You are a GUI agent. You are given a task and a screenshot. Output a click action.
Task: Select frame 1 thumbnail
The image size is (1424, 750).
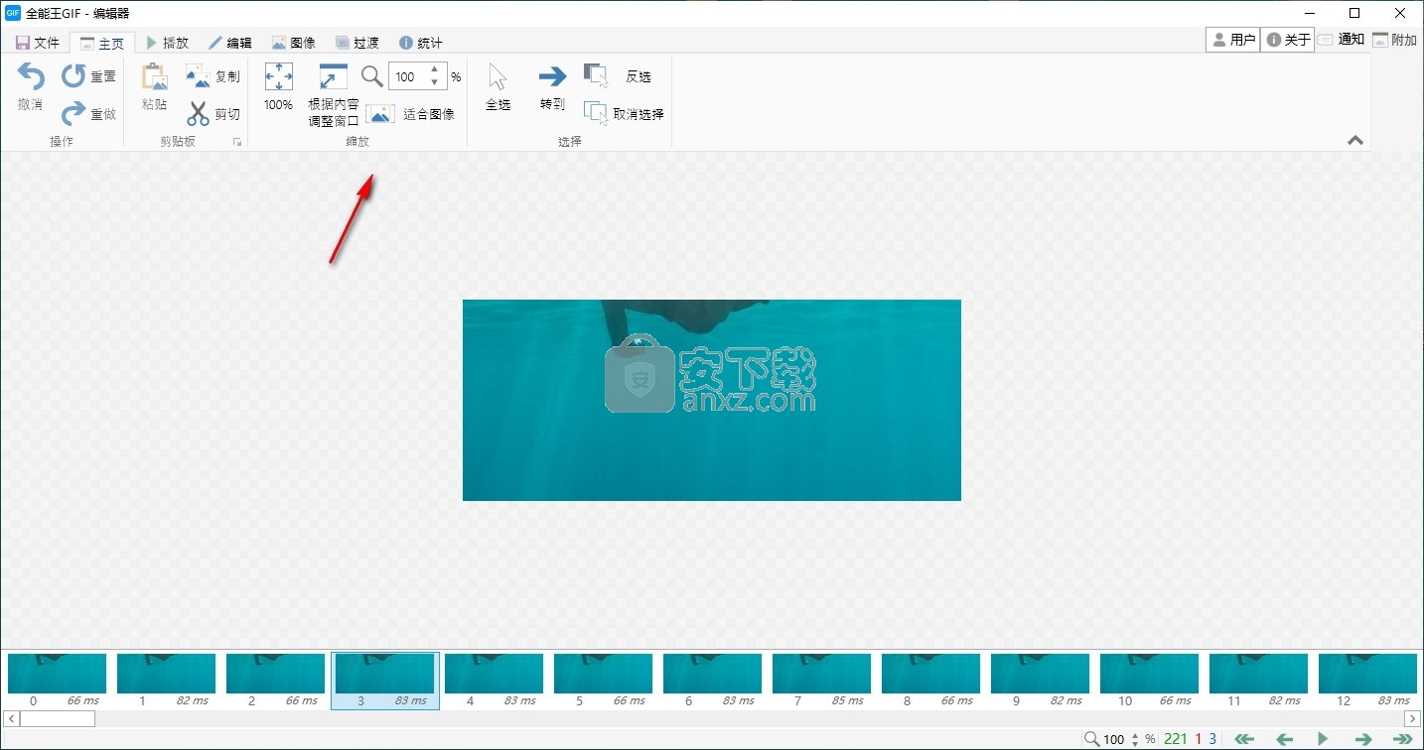[166, 681]
